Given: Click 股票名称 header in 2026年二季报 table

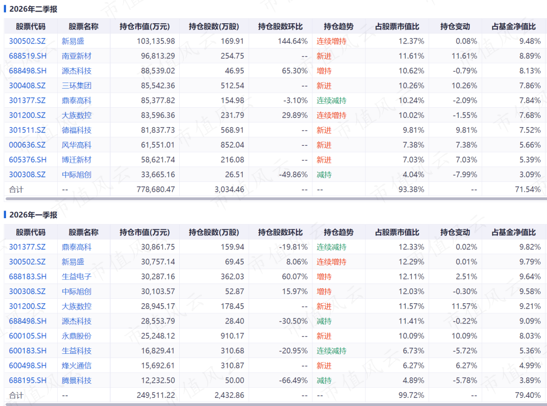Looking at the screenshot, I should click(x=84, y=26).
